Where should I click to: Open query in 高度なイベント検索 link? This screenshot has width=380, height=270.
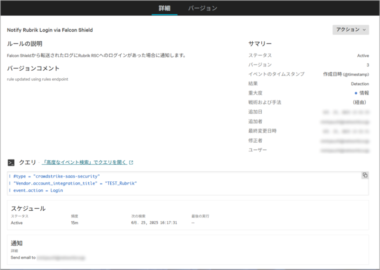click(85, 162)
